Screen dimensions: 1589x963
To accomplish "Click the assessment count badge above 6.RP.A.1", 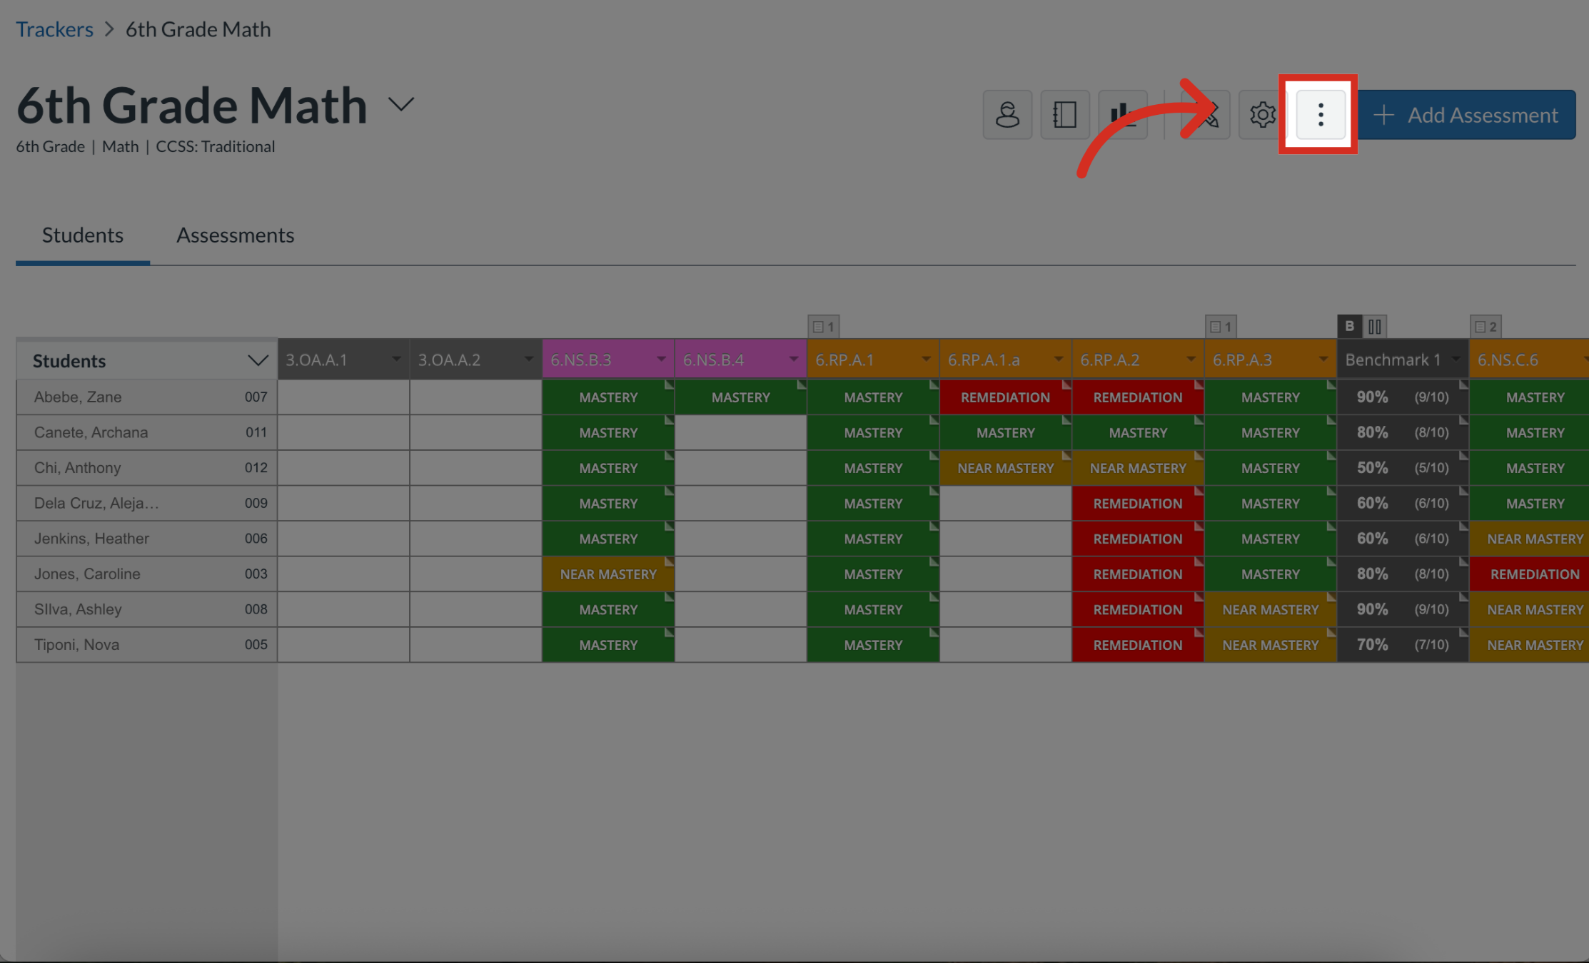I will point(824,326).
